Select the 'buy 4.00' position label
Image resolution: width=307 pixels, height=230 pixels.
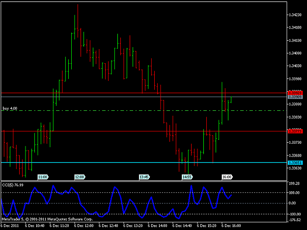coord(10,108)
